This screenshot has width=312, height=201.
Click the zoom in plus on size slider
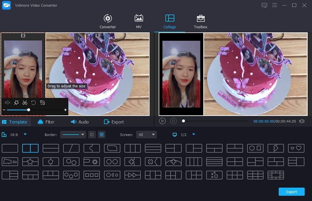[65, 110]
